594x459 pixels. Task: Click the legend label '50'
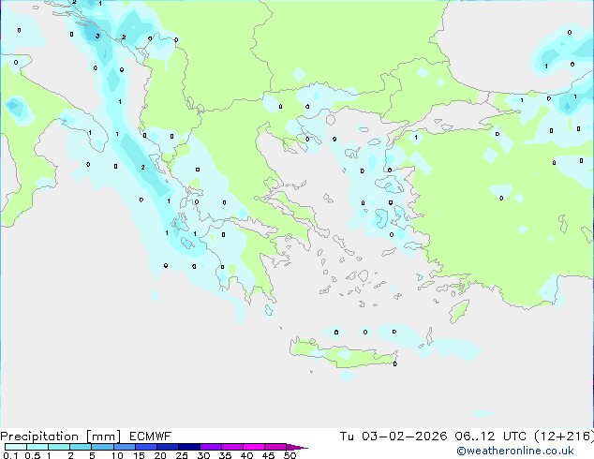pyautogui.click(x=290, y=455)
